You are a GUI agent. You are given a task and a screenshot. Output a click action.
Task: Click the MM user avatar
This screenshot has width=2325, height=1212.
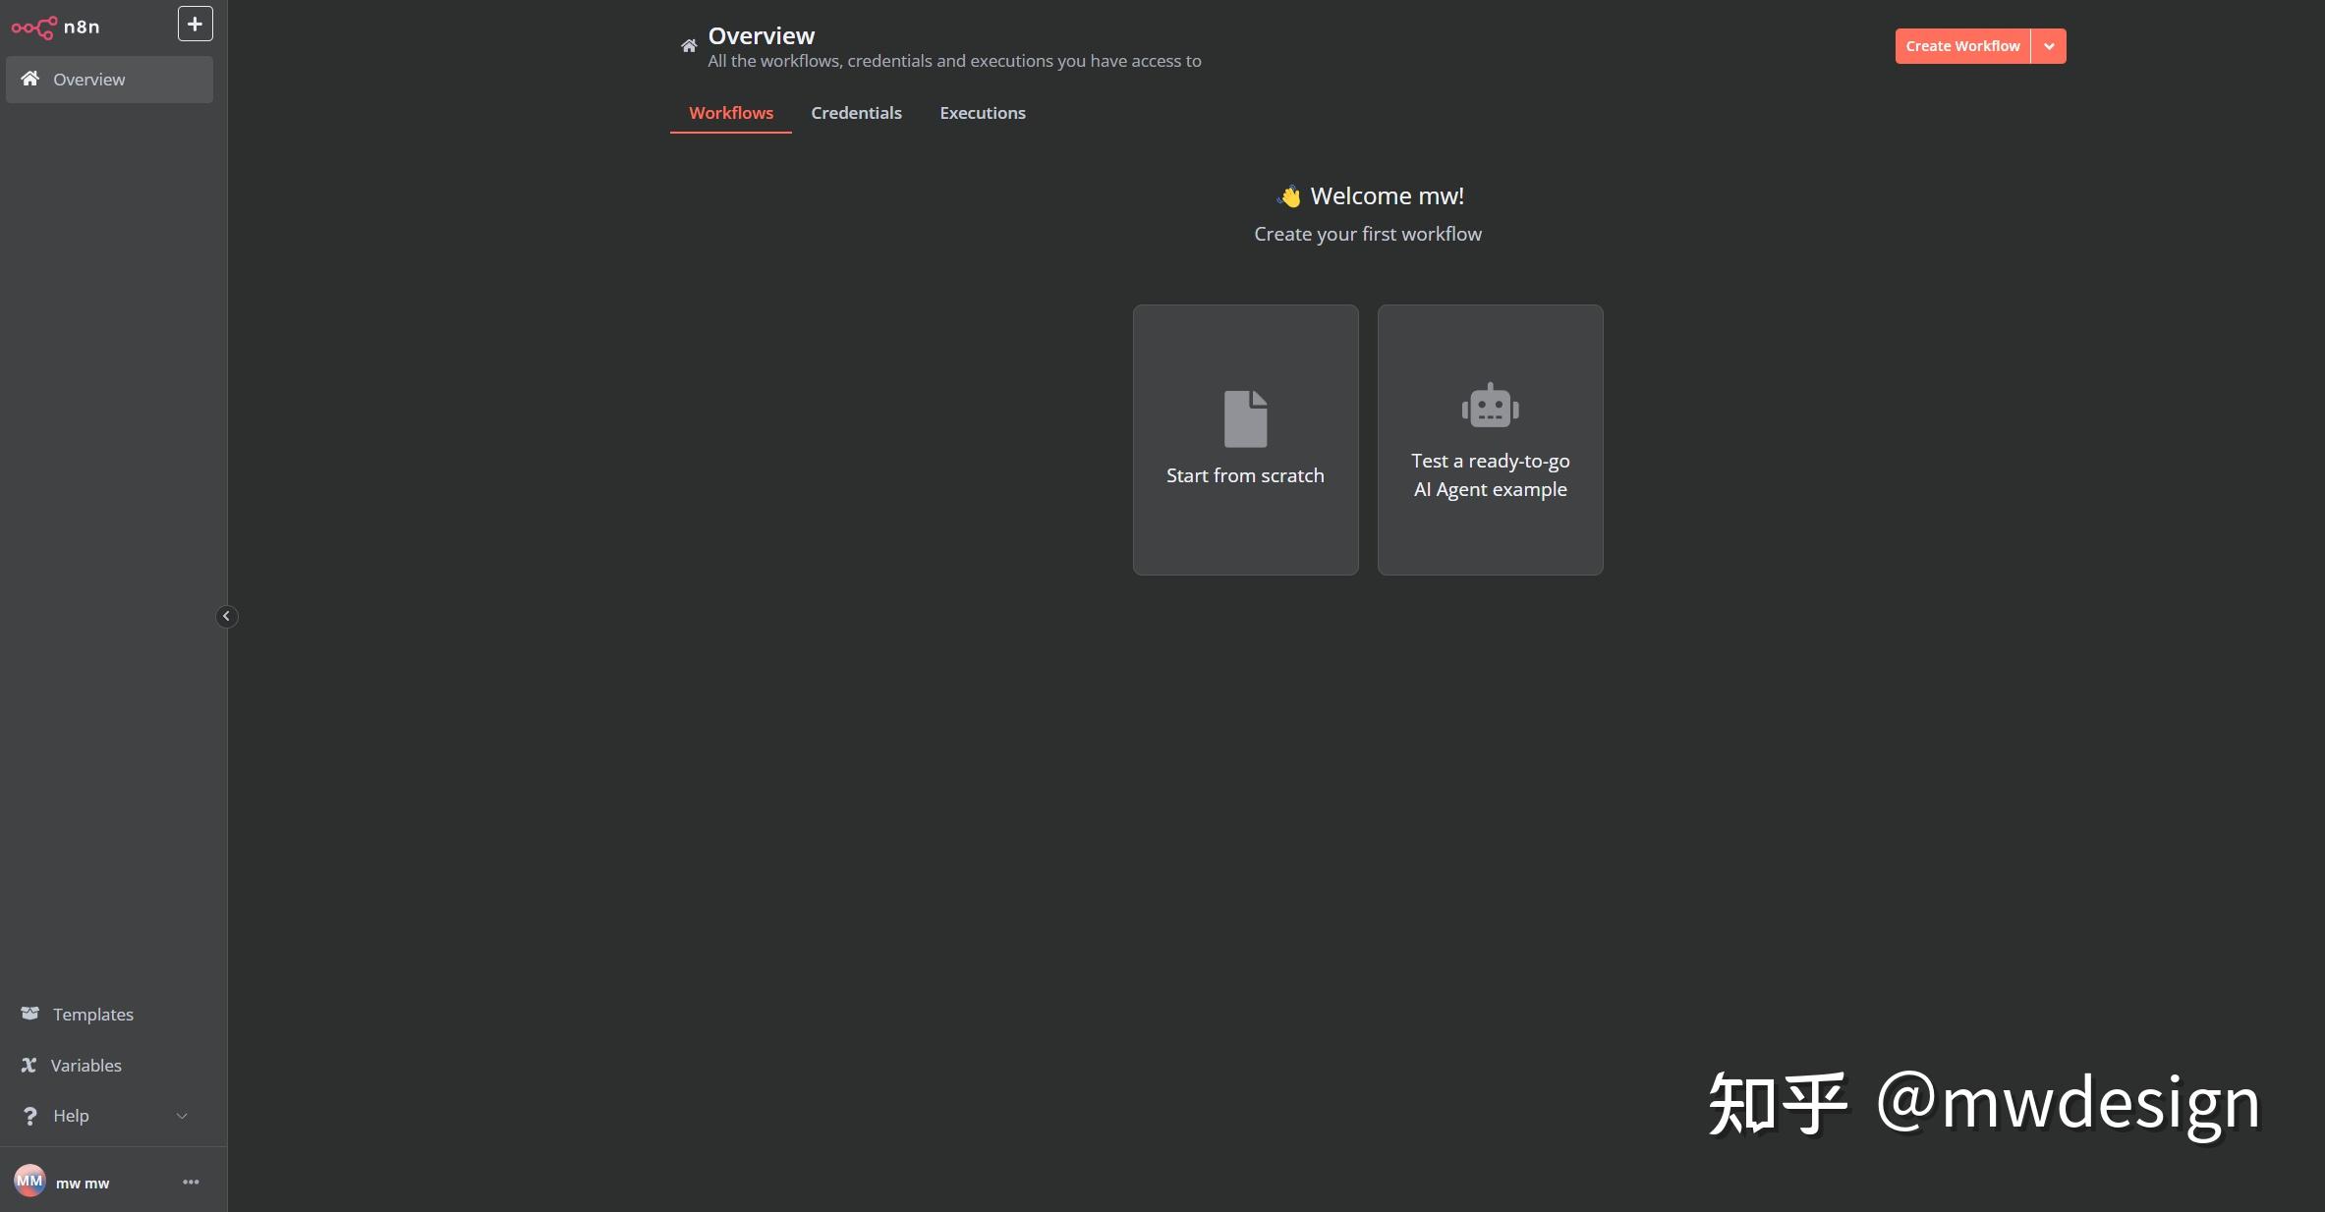[x=29, y=1181]
